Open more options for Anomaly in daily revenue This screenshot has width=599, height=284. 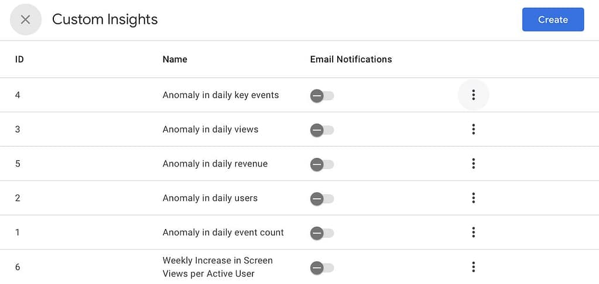[x=473, y=164]
